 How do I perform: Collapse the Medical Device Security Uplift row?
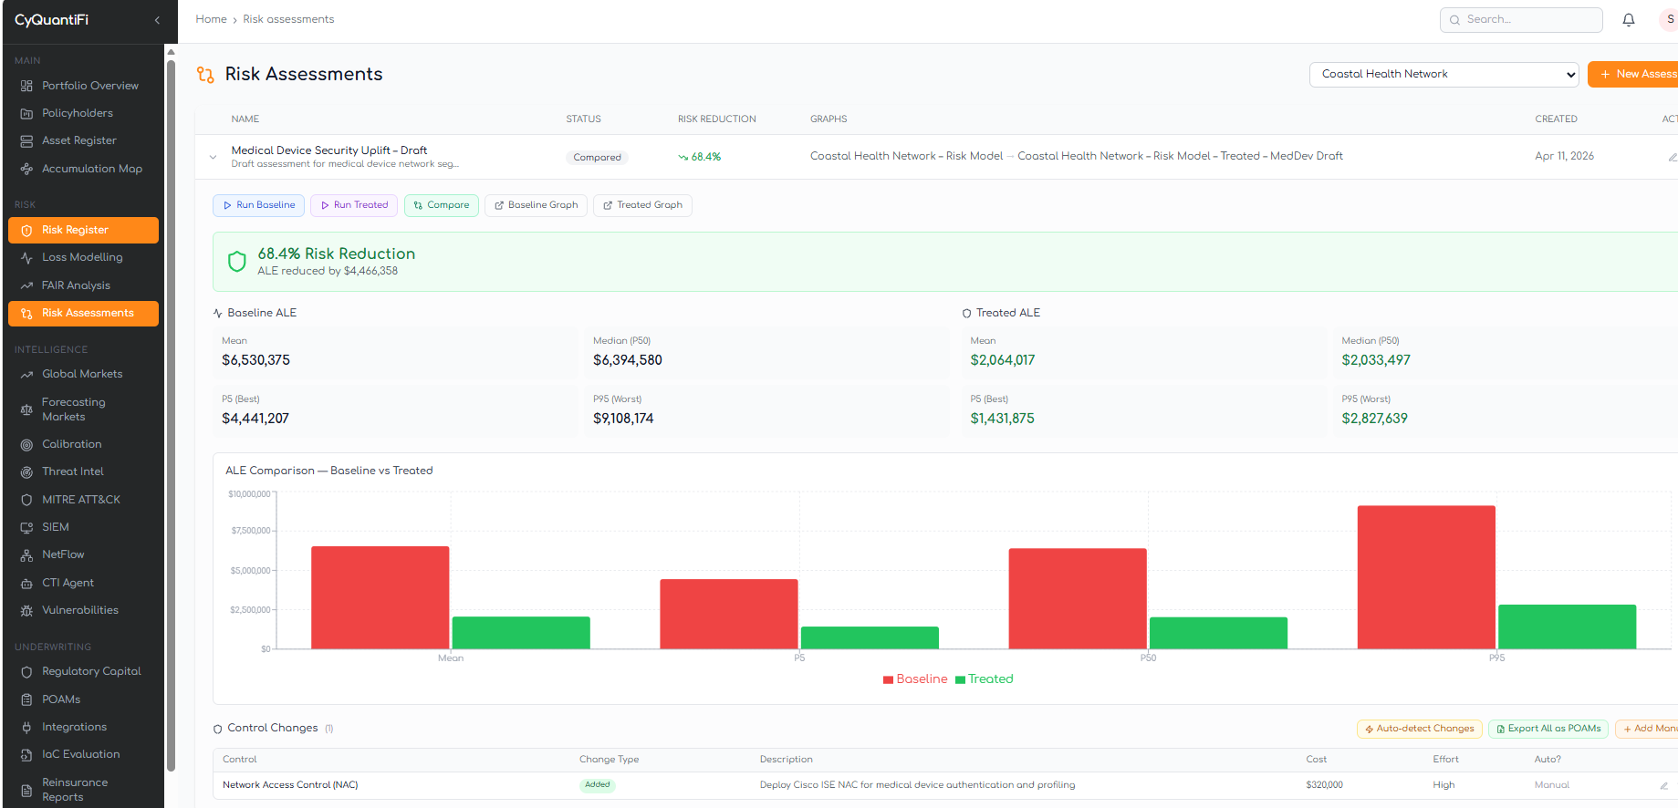(x=213, y=157)
